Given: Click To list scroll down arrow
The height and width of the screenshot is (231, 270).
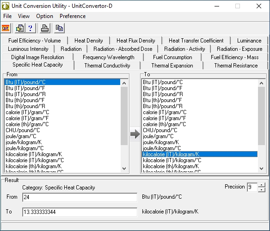Looking at the screenshot, I should (261, 169).
